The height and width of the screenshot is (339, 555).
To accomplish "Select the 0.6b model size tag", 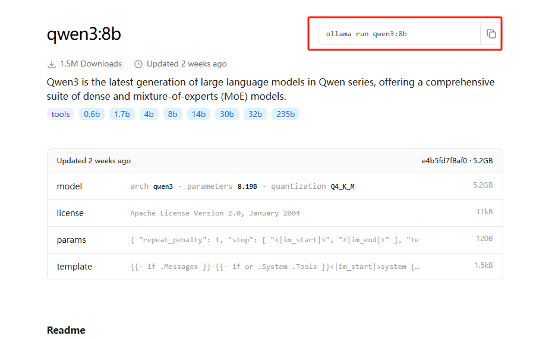I will (92, 114).
